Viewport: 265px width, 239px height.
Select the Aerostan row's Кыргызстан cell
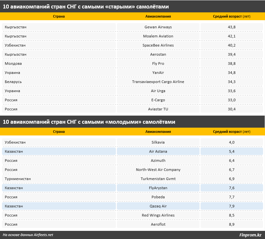pyautogui.click(x=59, y=54)
